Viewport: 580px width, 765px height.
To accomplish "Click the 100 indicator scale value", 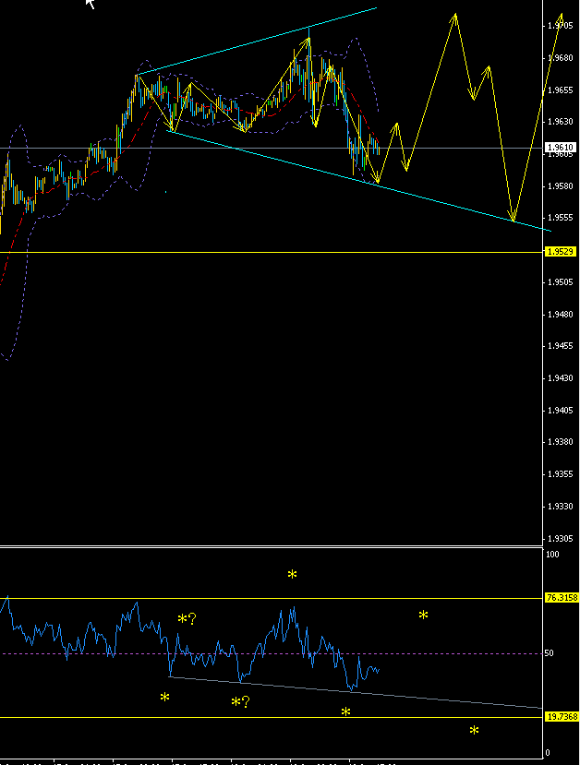I will click(552, 555).
